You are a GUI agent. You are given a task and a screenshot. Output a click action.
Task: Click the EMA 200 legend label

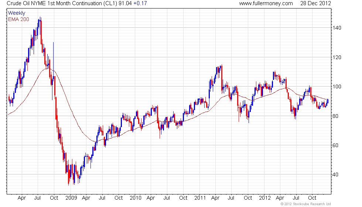click(x=18, y=19)
